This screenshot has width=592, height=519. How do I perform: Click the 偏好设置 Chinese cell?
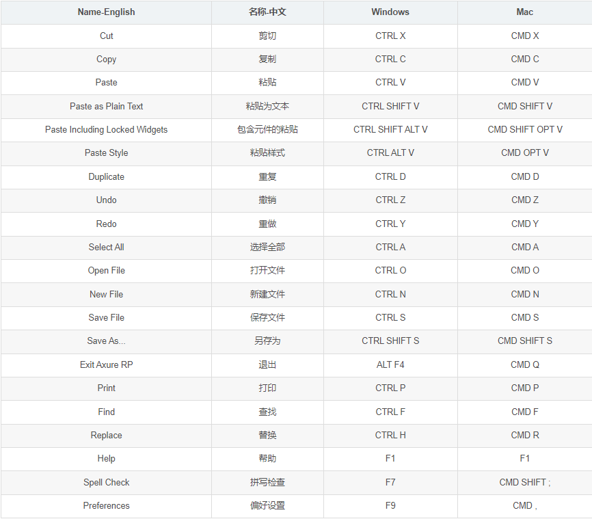click(267, 505)
